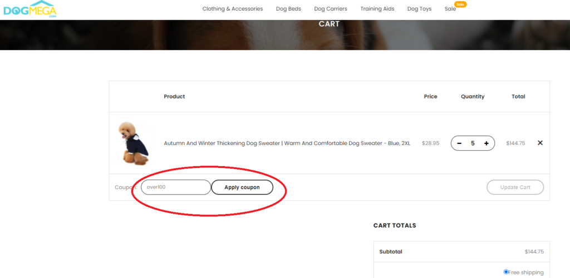The image size is (570, 278).
Task: Open the Dog Beds menu
Action: point(289,9)
